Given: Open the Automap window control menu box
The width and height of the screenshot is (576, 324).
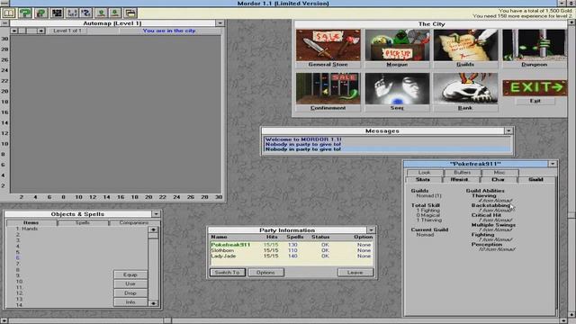Looking at the screenshot, I should pos(4,22).
